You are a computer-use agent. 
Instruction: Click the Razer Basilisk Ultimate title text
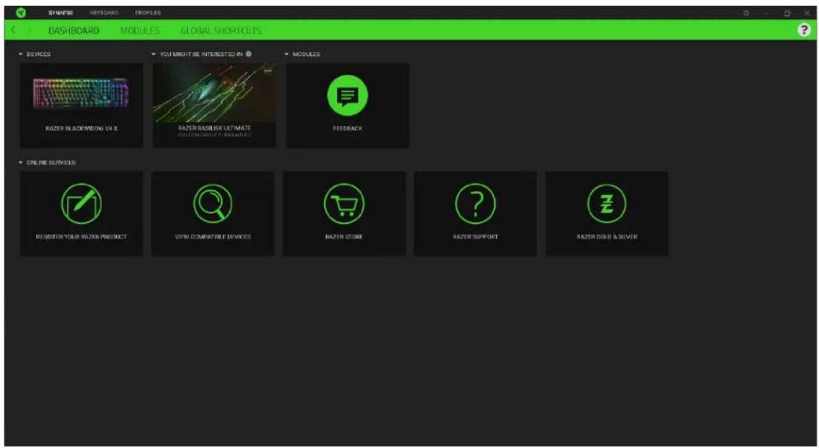[214, 128]
